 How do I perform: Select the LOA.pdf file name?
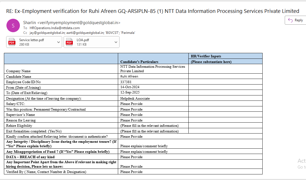[x=83, y=40]
